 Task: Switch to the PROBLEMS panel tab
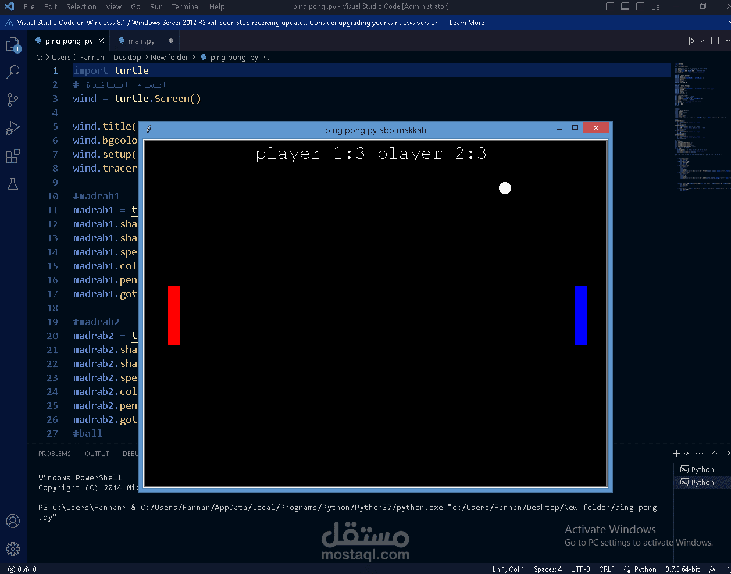pos(55,454)
